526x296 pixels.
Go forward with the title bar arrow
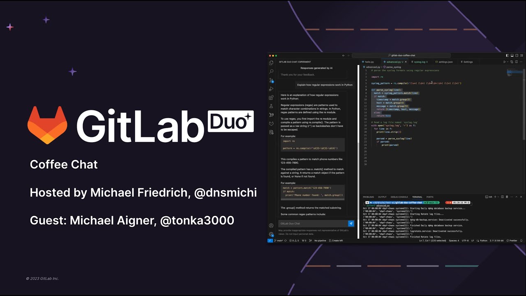coord(348,55)
